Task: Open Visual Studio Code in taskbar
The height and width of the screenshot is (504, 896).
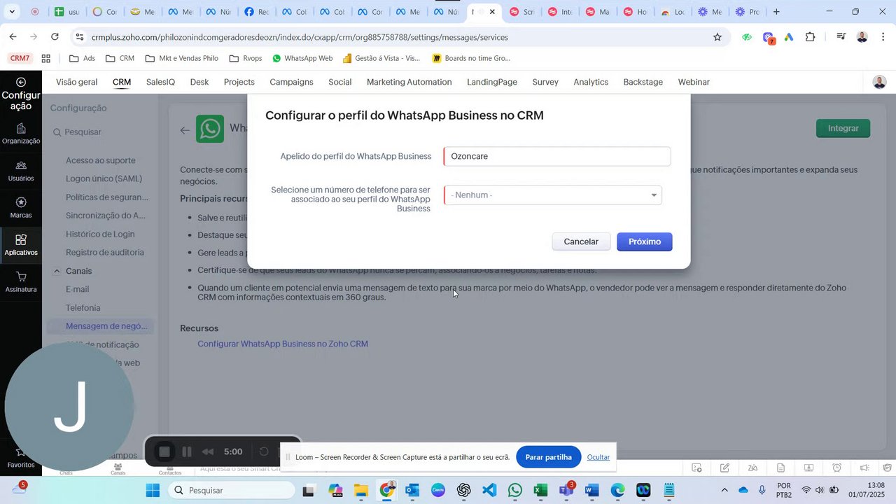Action: [489, 490]
